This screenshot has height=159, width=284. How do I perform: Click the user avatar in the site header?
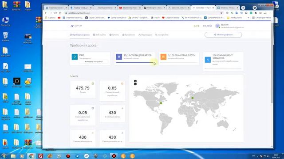pyautogui.click(x=217, y=26)
